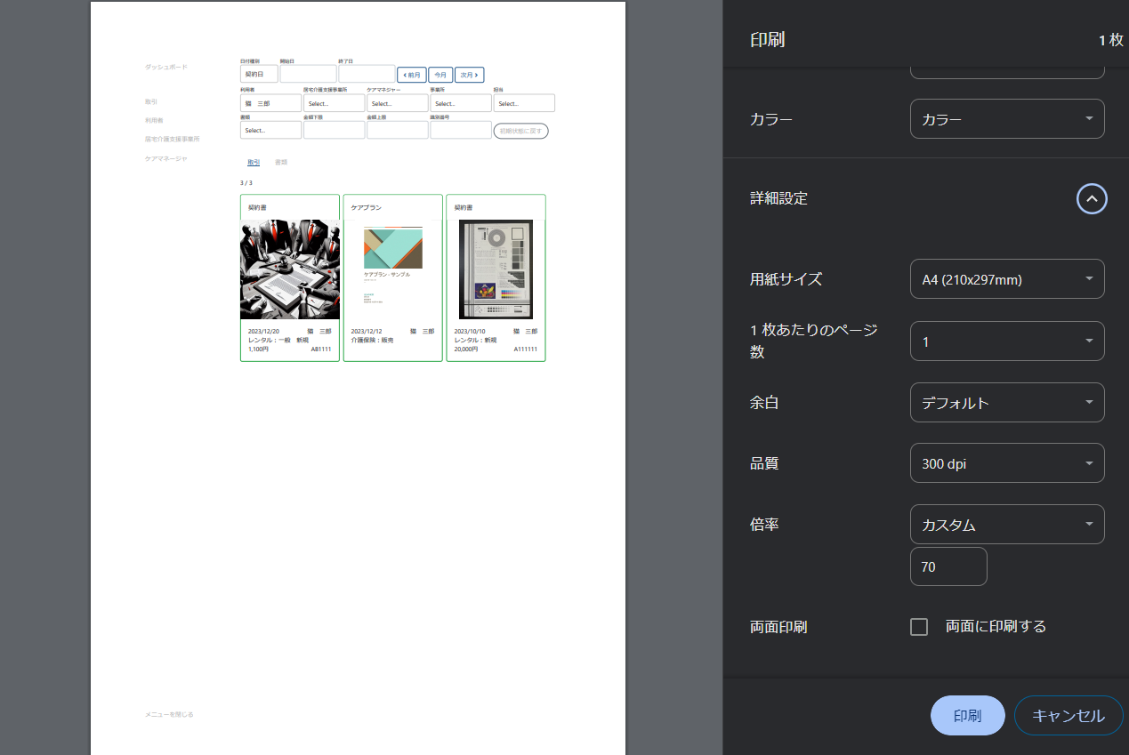The height and width of the screenshot is (755, 1129).
Task: Change 倍率 from カスタム dropdown
Action: coord(1006,524)
